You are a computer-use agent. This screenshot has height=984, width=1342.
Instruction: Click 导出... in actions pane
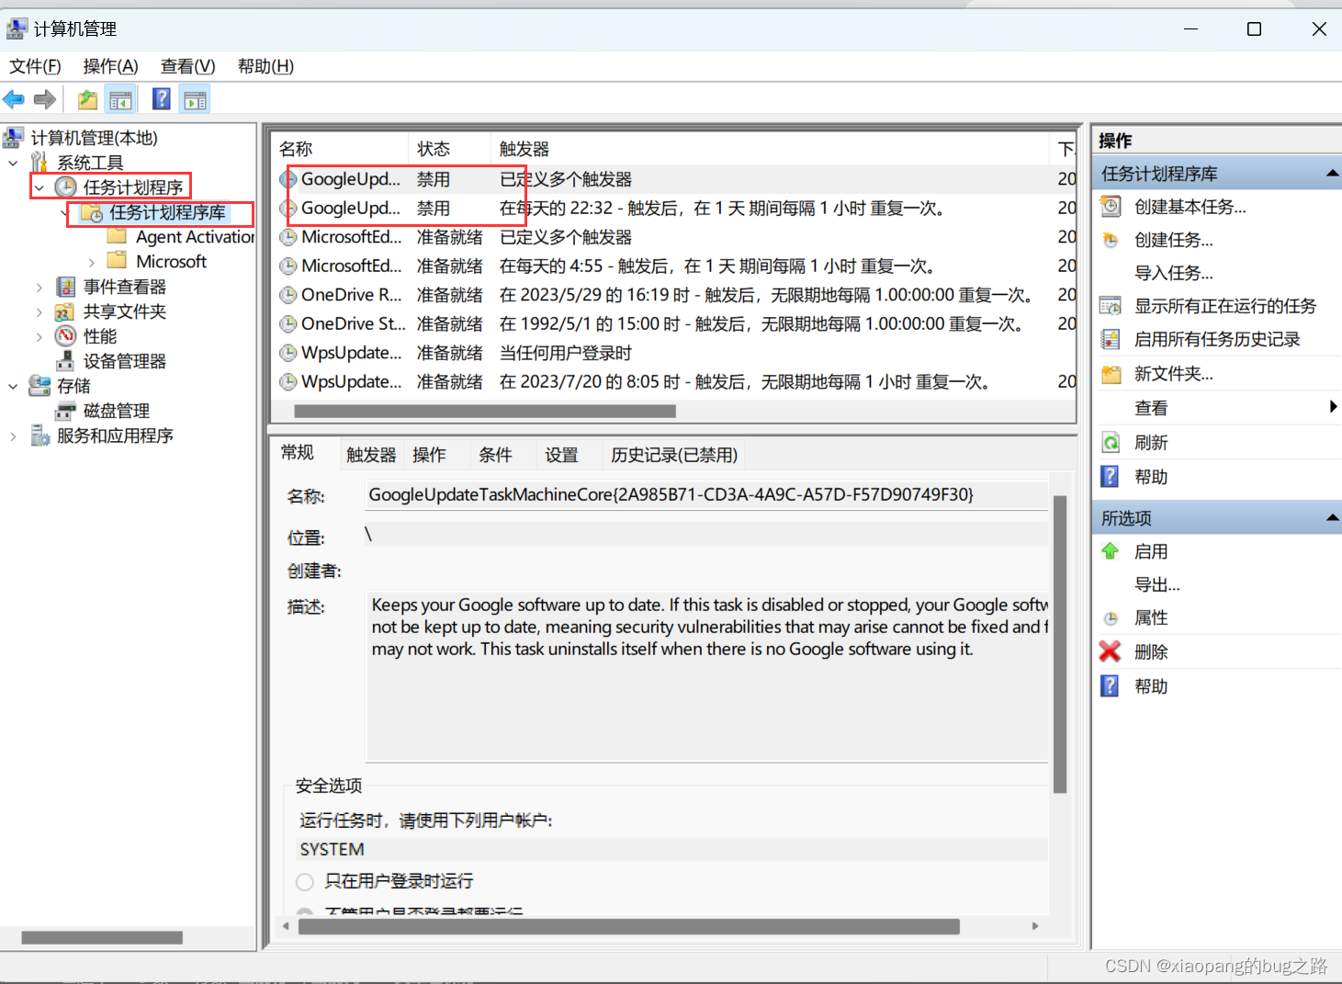click(1157, 584)
